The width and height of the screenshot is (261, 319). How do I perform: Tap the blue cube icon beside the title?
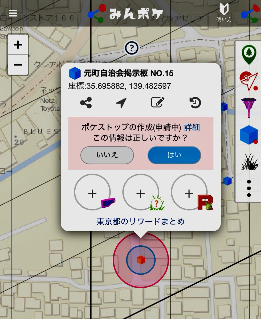(75, 73)
